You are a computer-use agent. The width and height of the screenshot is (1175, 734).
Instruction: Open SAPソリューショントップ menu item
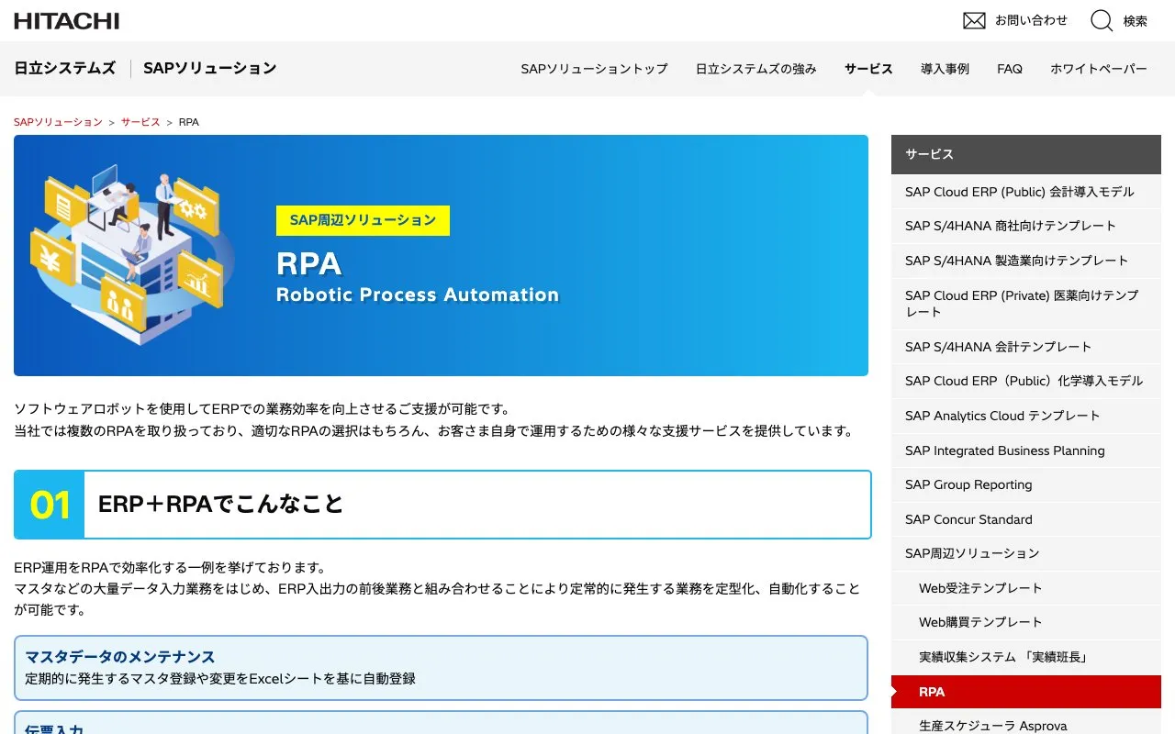click(594, 69)
